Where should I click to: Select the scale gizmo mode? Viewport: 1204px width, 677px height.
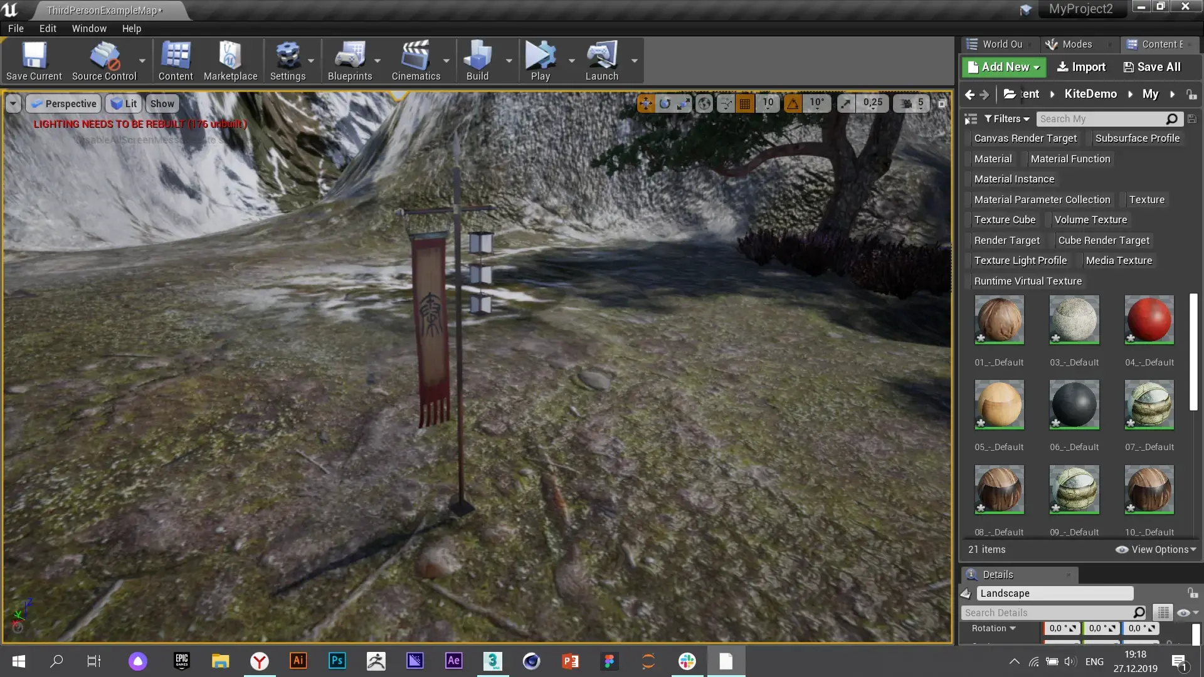[x=684, y=103]
